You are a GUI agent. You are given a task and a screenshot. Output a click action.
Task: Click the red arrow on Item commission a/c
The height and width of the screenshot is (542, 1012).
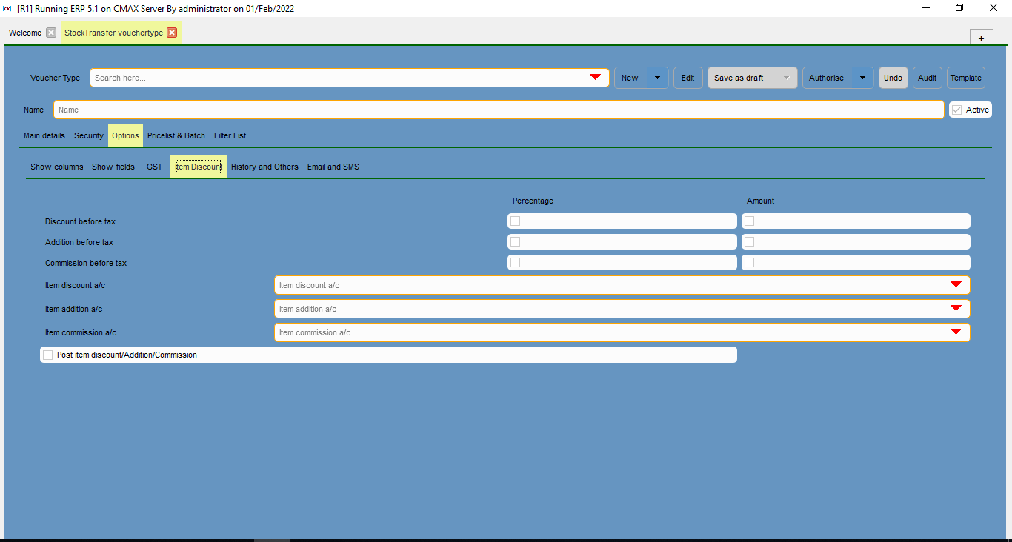[956, 332]
